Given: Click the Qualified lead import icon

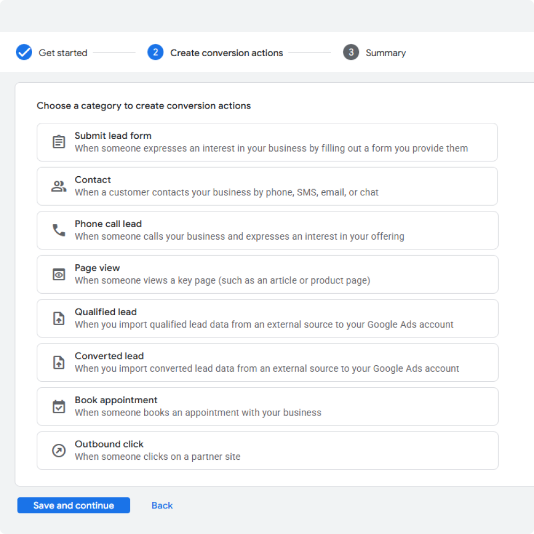Looking at the screenshot, I should (x=59, y=318).
